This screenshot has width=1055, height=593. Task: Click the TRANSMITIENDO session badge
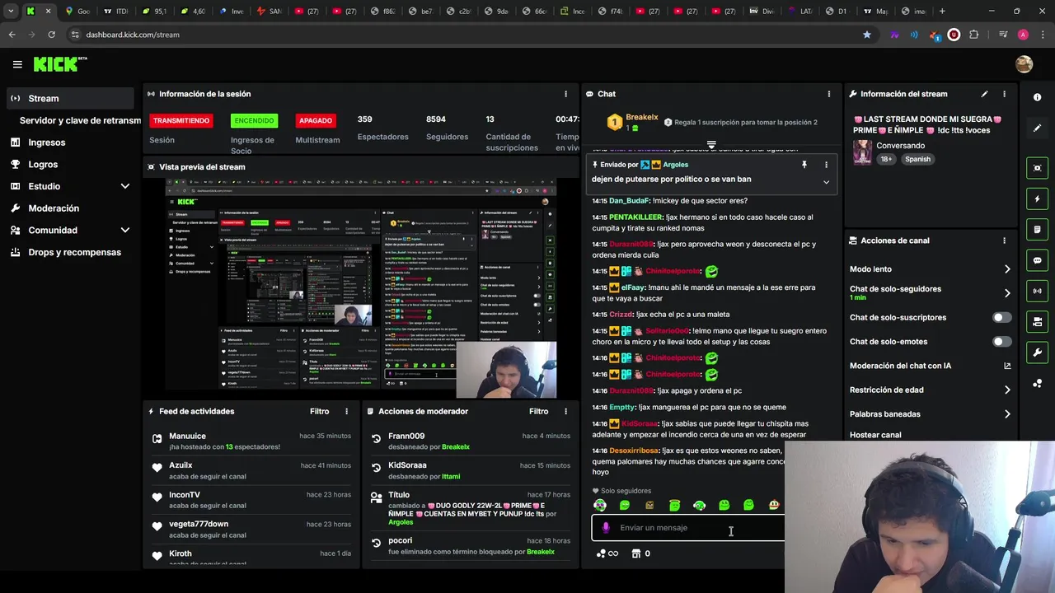tap(181, 120)
